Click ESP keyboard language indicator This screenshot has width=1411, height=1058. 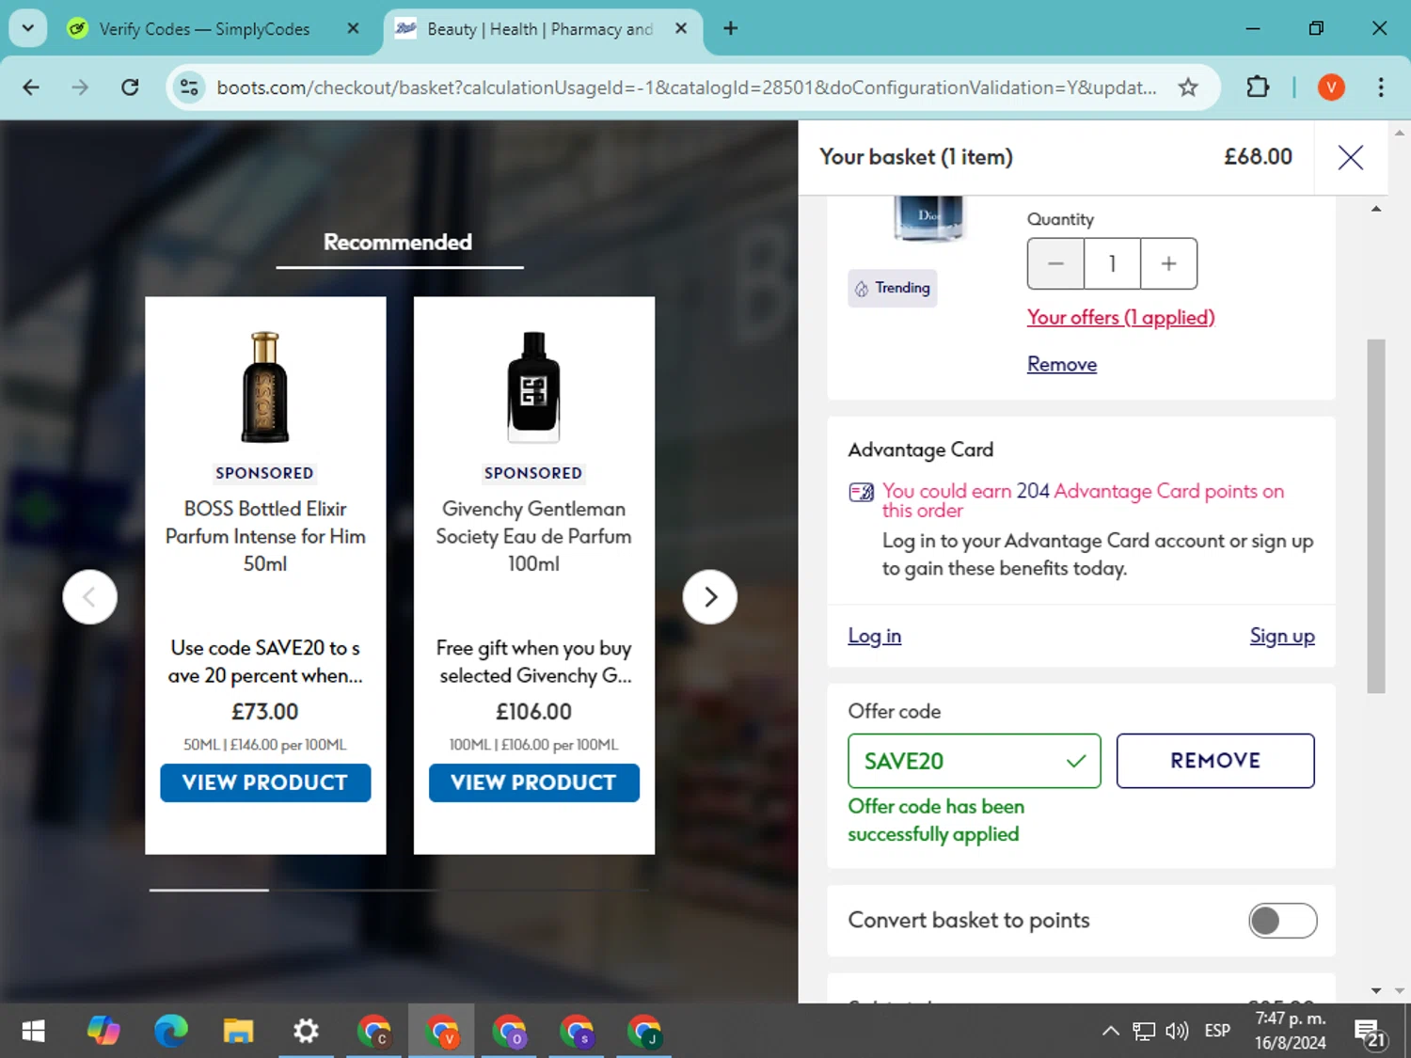tap(1217, 1031)
